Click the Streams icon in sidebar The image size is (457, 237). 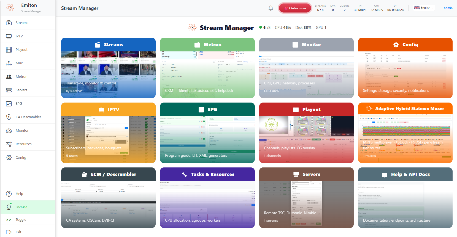[x=9, y=23]
